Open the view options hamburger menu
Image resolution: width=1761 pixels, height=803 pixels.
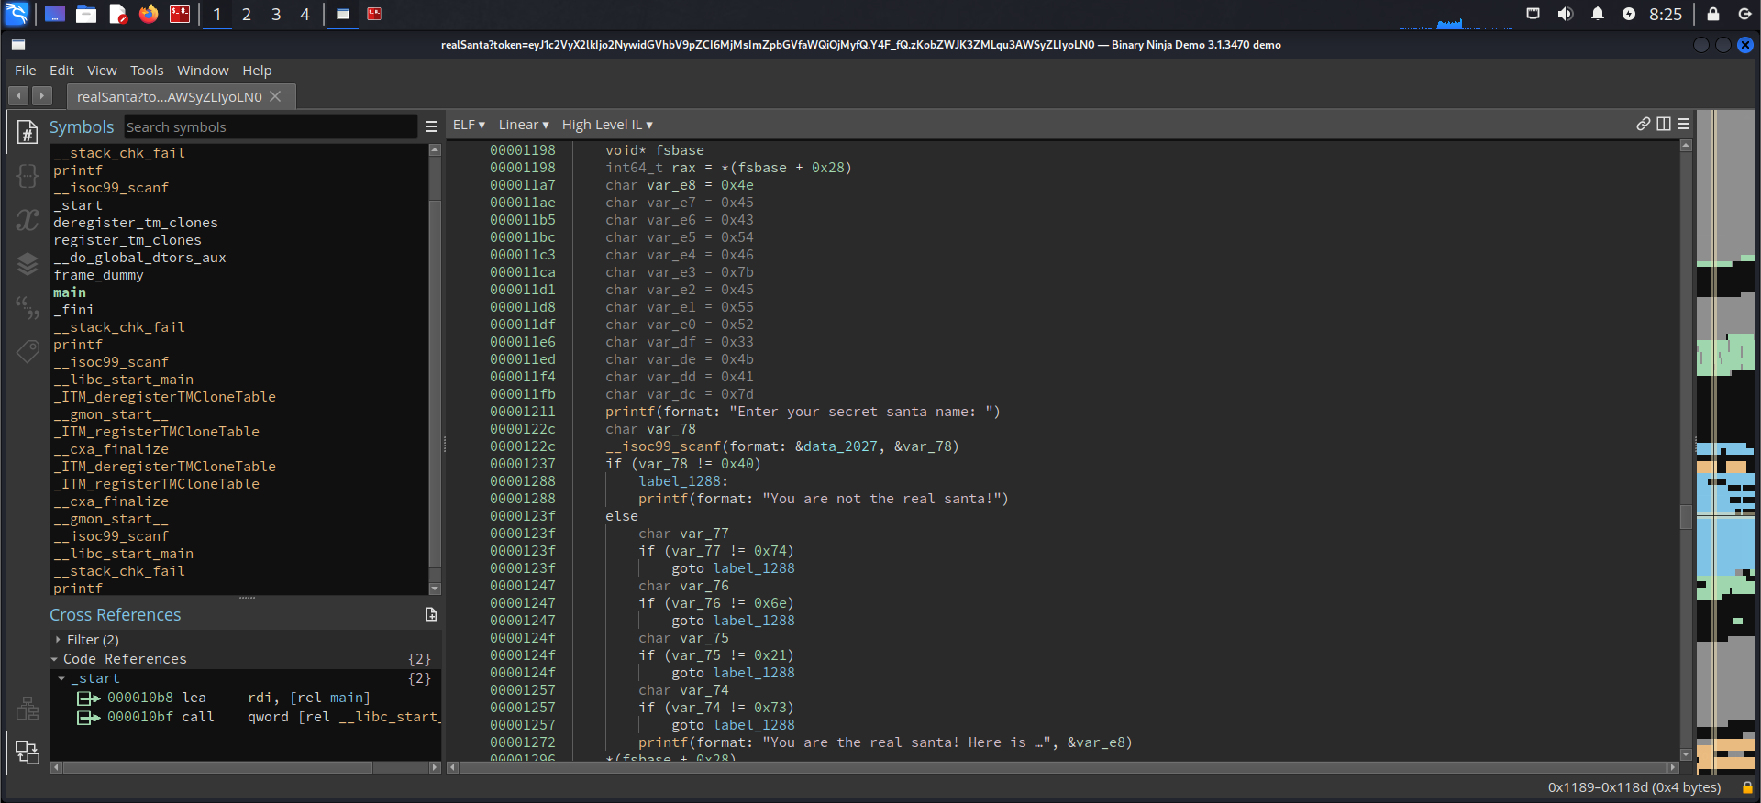(x=1684, y=124)
